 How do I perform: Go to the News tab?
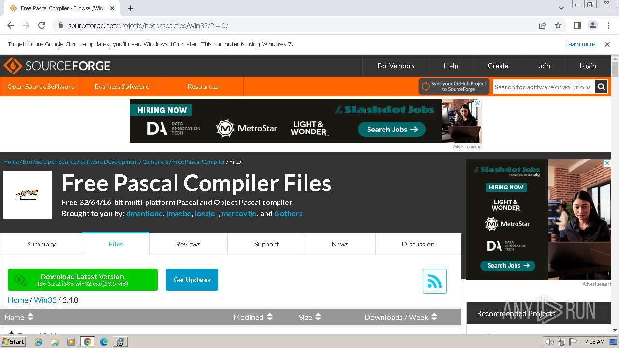[x=340, y=244]
